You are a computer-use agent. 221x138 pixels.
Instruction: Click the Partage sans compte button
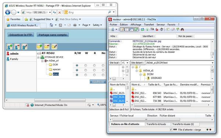(53, 35)
